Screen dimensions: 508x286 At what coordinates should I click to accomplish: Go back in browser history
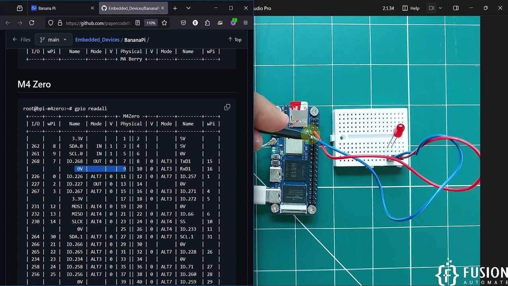pos(8,23)
